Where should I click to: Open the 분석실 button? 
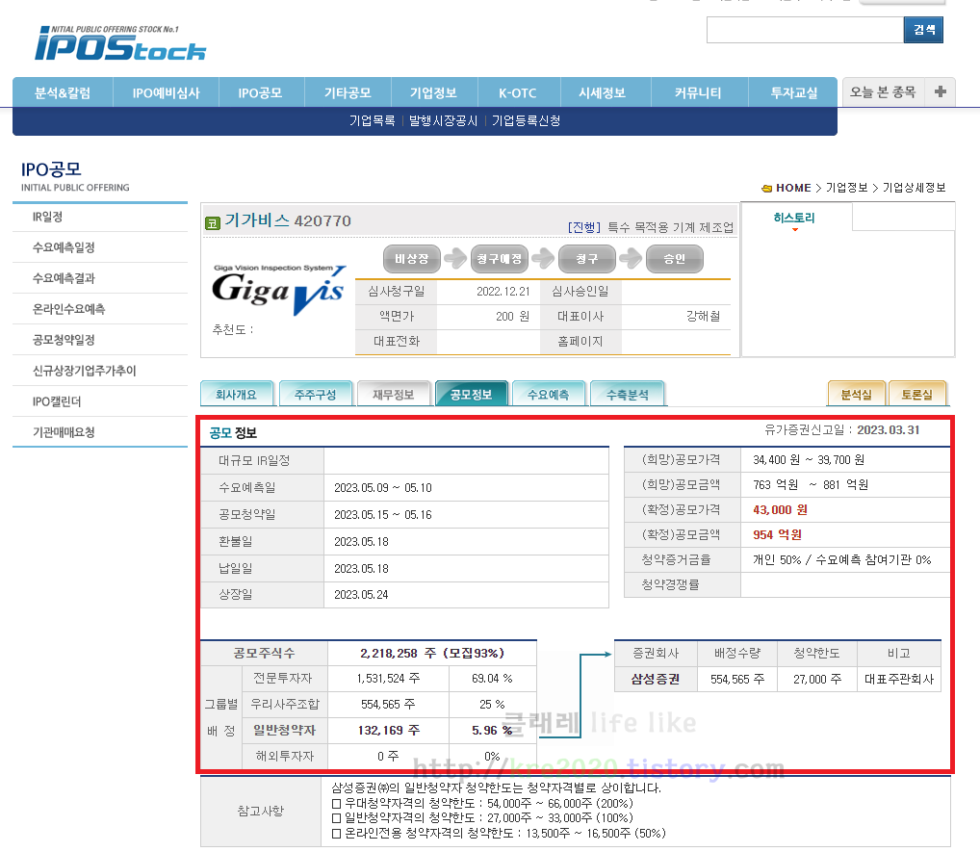coord(856,394)
